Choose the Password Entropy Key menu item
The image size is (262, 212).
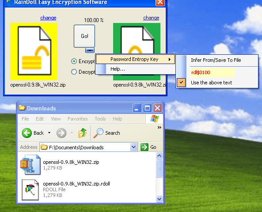click(x=136, y=59)
